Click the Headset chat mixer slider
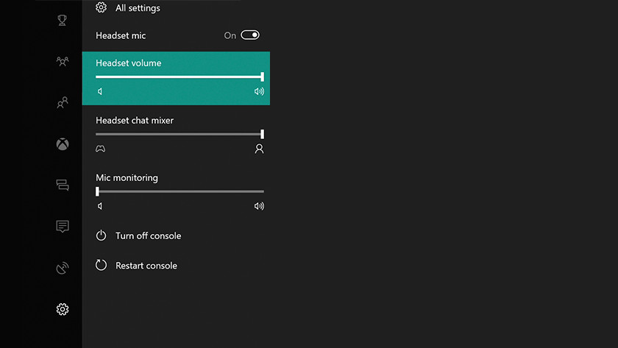The image size is (618, 348). (x=179, y=134)
